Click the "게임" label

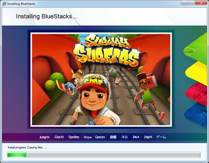[125, 137]
